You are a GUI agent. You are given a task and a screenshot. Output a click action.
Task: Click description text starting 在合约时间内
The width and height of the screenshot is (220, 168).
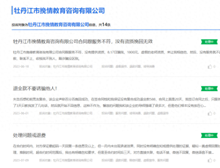(117, 149)
